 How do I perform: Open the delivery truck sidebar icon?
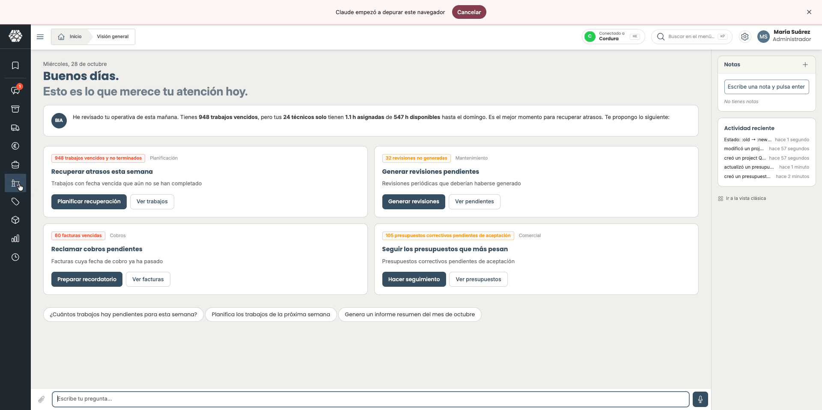[x=15, y=128]
